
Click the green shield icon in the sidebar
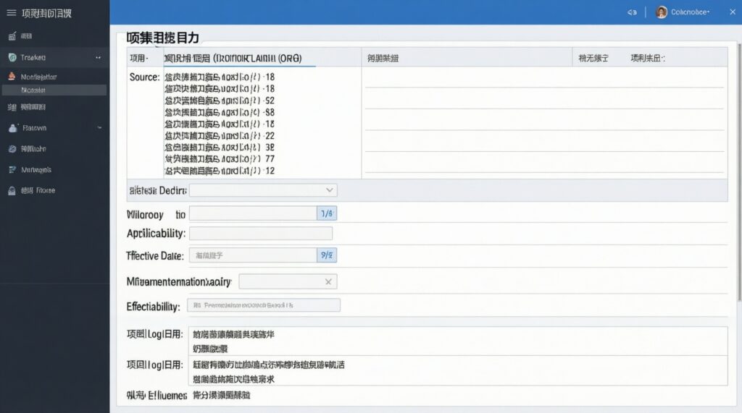pyautogui.click(x=12, y=57)
